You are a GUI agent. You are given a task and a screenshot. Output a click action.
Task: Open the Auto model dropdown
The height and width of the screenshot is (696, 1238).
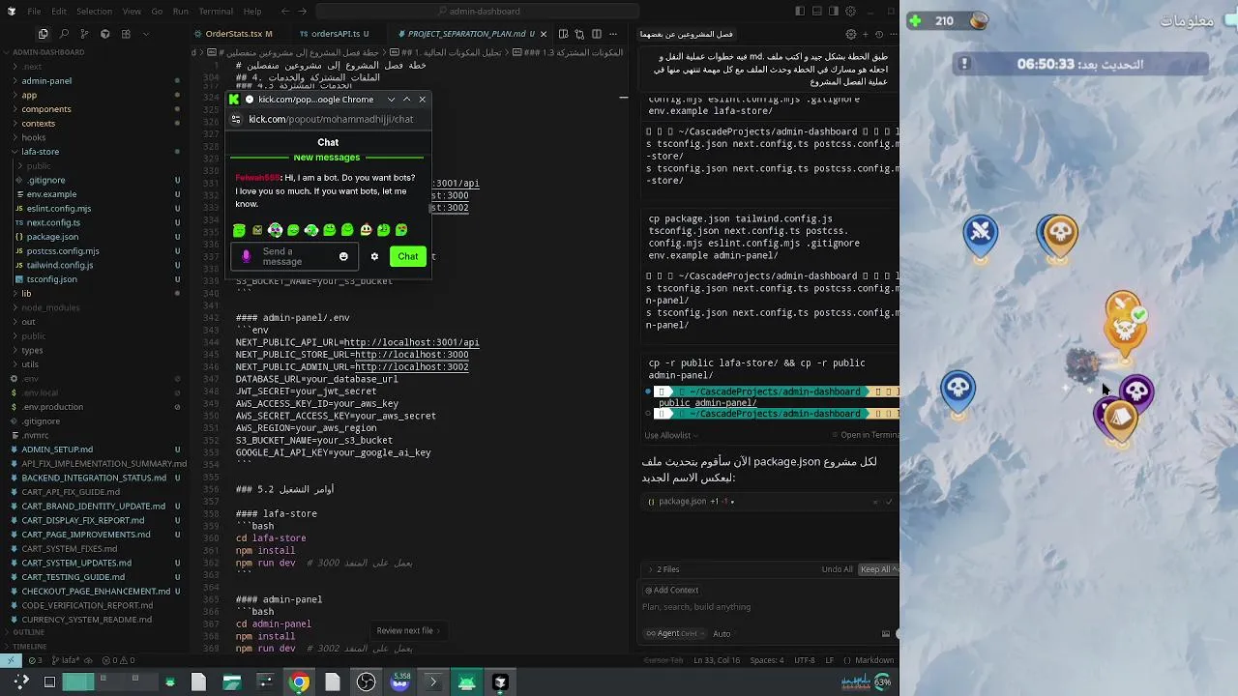[x=722, y=634]
